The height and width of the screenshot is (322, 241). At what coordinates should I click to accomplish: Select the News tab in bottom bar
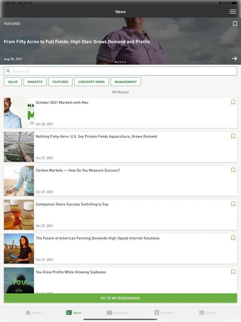point(74,312)
